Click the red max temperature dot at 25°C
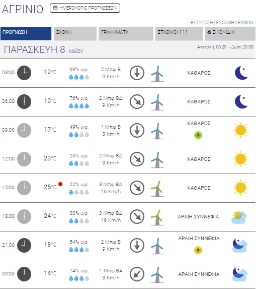 tap(60, 184)
